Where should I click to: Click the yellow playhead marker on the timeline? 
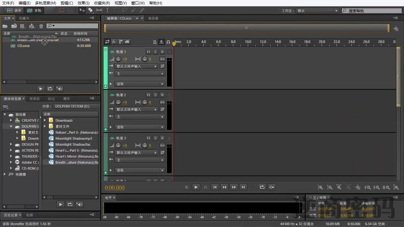(x=174, y=44)
